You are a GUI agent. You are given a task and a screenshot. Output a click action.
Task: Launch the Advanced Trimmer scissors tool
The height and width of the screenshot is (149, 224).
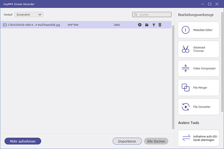(199, 49)
